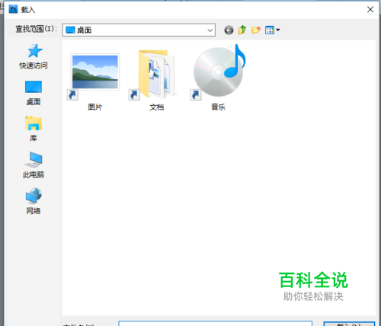Click the 音乐 file name label

coord(219,107)
